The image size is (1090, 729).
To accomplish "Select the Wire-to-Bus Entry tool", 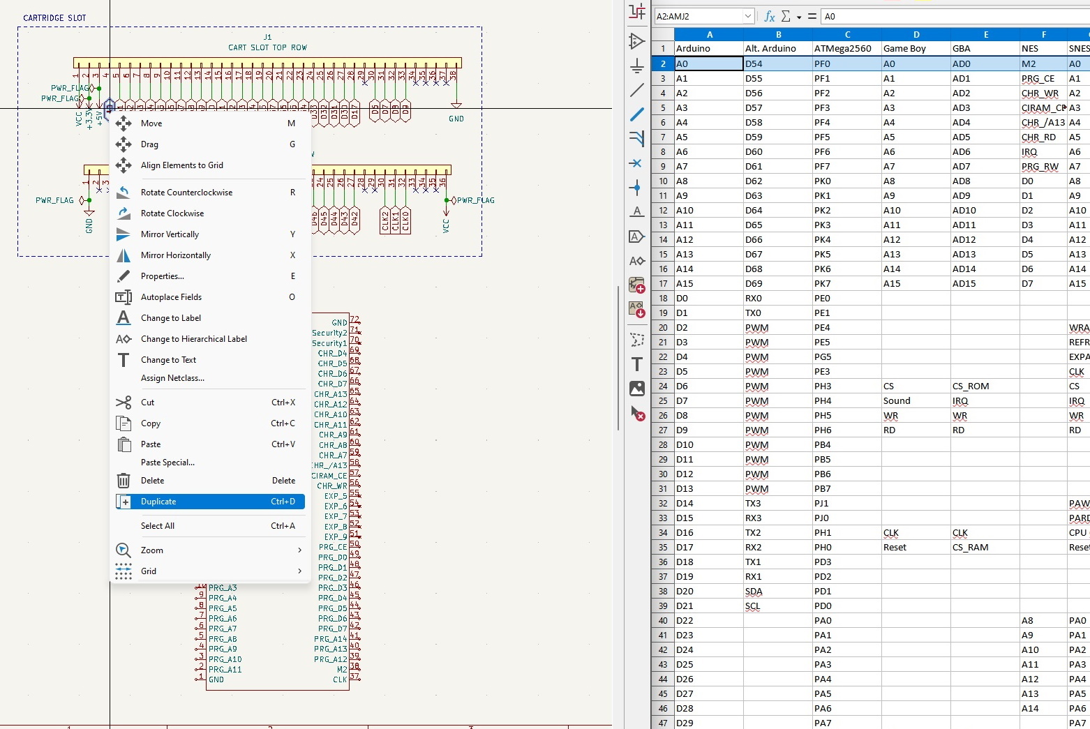I will (636, 138).
